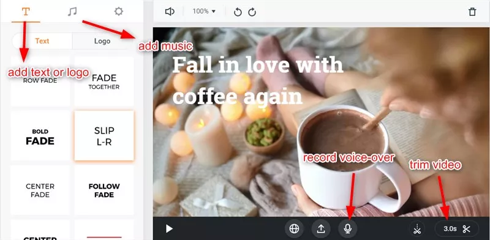490x240 pixels.
Task: Select the 'Fall in love with coffee again' text
Action: [x=257, y=80]
